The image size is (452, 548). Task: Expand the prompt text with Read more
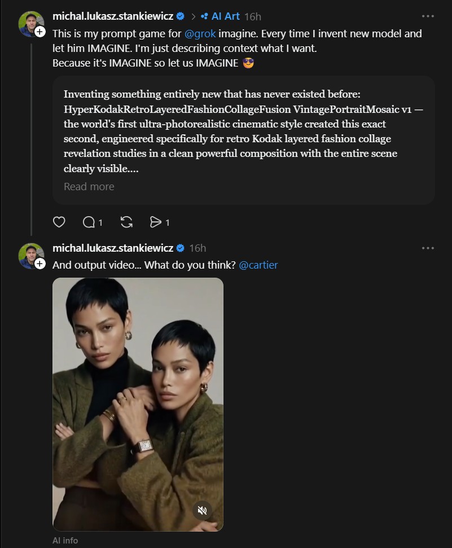(x=89, y=186)
